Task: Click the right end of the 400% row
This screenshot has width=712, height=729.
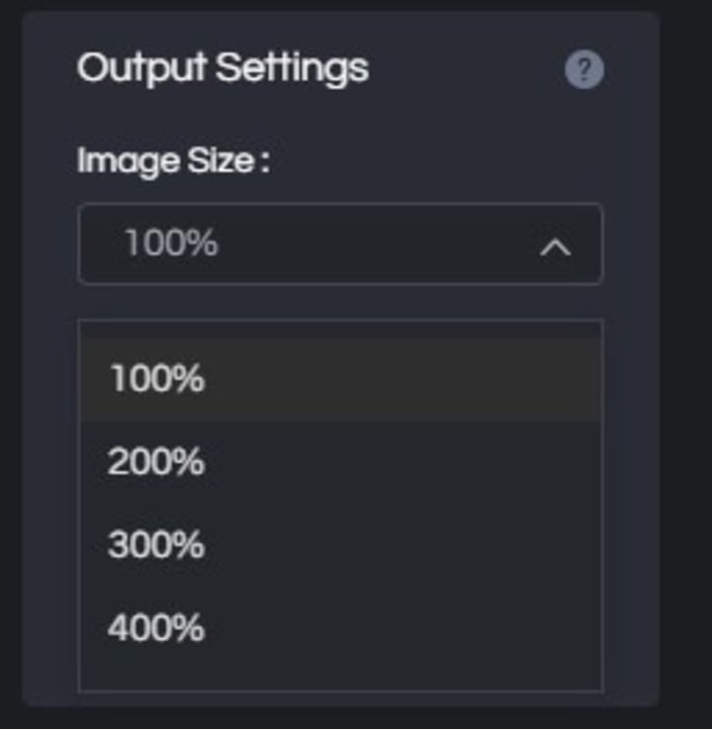Action: coord(564,628)
